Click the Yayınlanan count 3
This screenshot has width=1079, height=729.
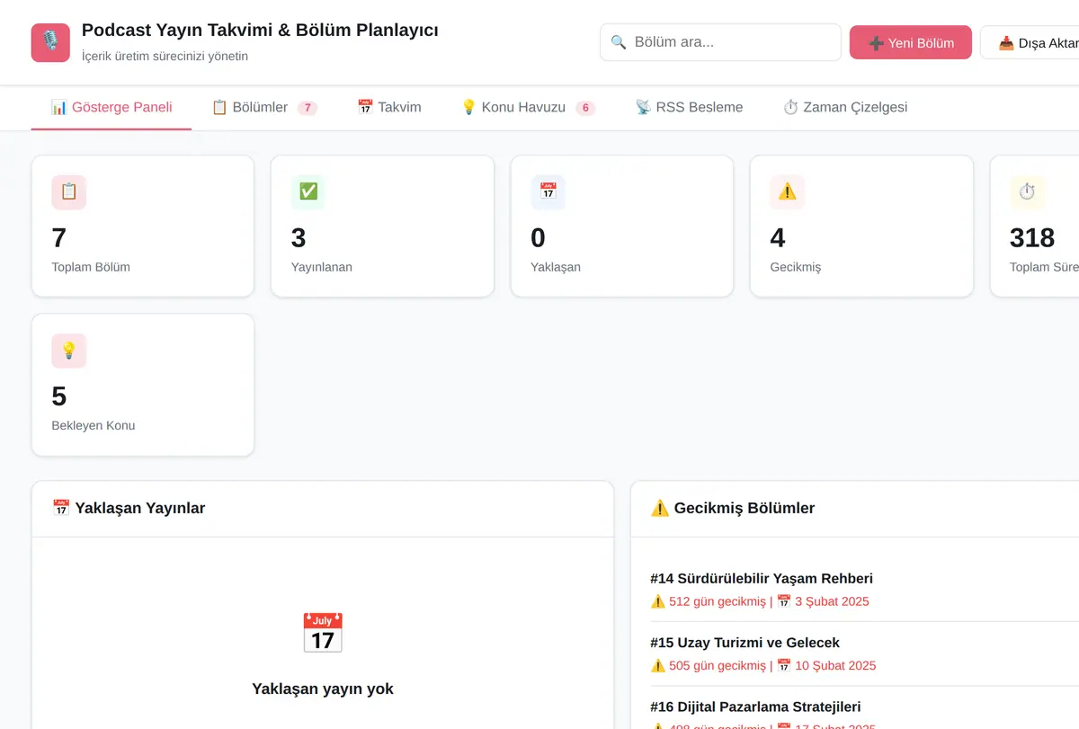[x=299, y=238]
